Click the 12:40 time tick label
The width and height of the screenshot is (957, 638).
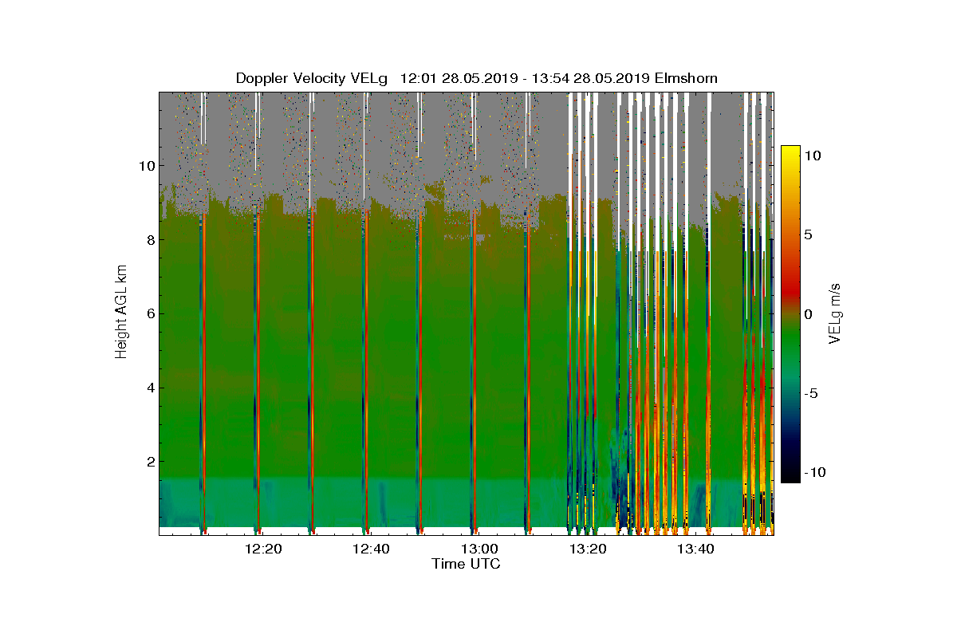click(x=371, y=549)
